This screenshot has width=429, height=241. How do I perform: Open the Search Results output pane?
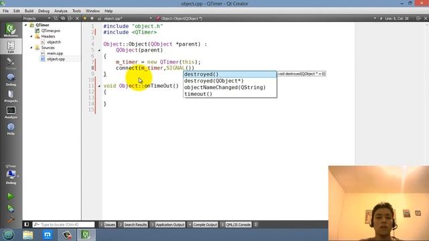[x=133, y=225]
